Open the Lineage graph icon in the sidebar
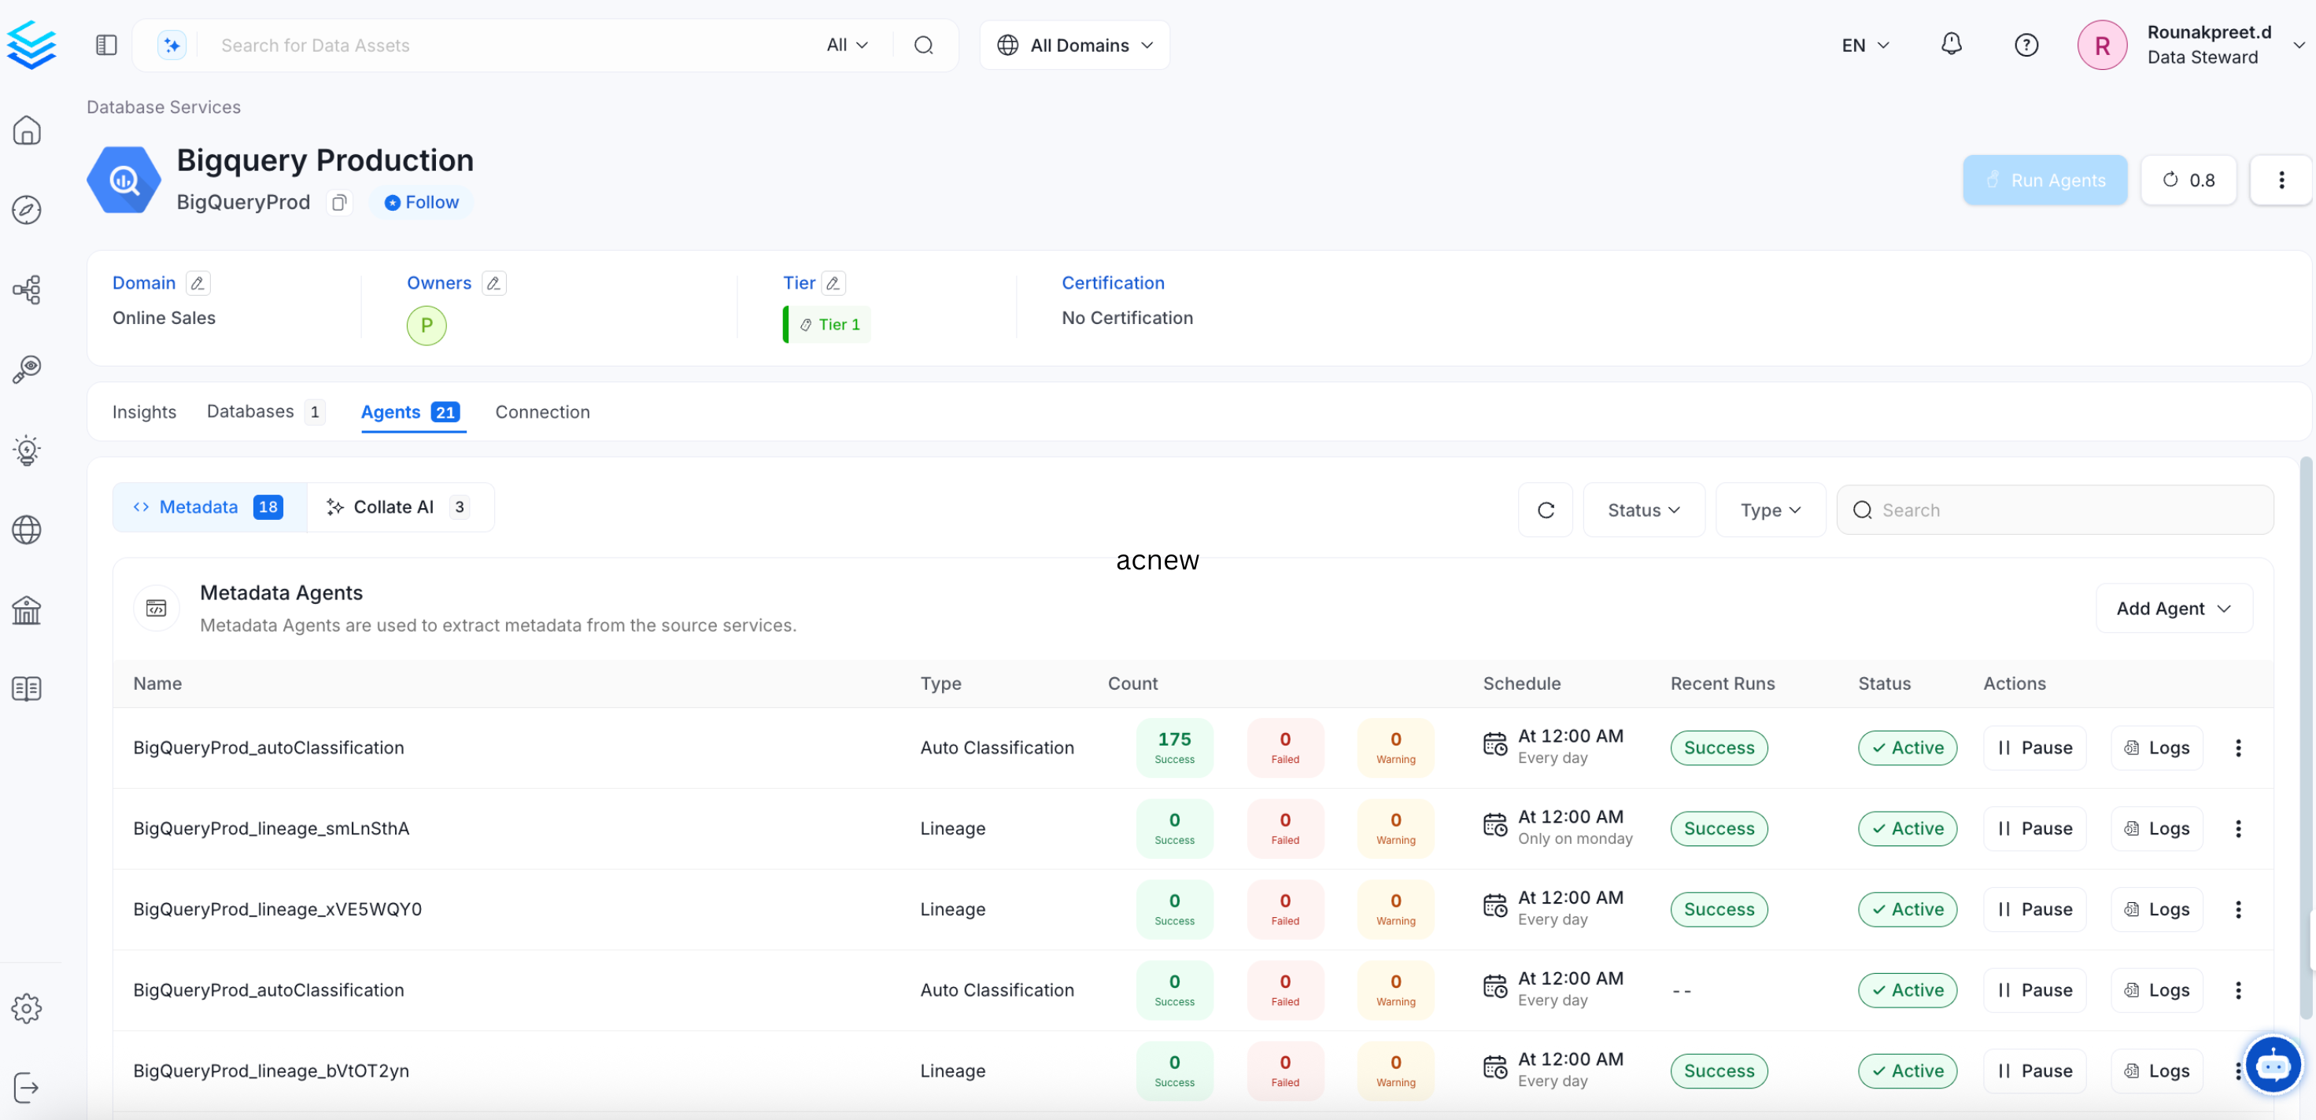The width and height of the screenshot is (2316, 1120). [27, 289]
